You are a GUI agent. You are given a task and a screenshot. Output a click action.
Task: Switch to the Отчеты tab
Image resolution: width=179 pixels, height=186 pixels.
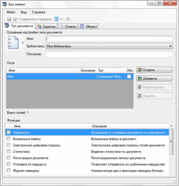[68, 27]
